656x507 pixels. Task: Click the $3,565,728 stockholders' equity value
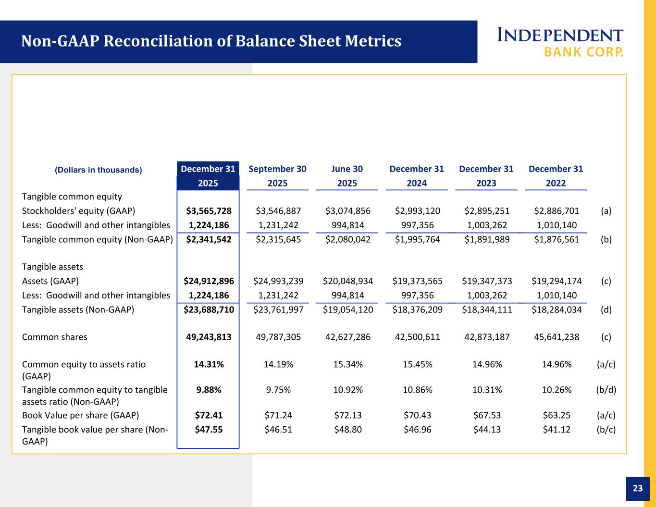click(209, 211)
